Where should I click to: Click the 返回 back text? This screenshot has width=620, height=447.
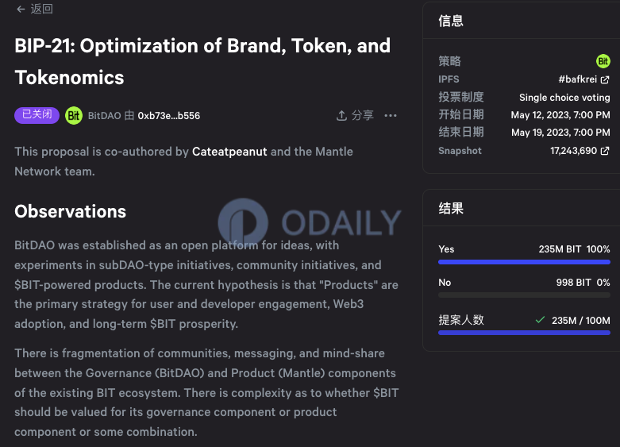[x=42, y=10]
